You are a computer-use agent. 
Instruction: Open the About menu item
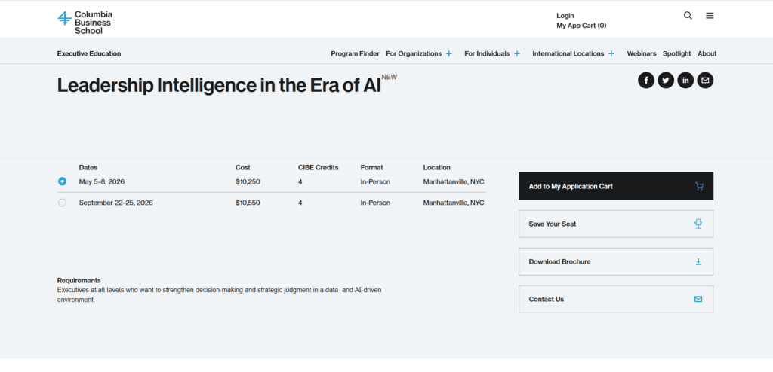click(x=707, y=53)
